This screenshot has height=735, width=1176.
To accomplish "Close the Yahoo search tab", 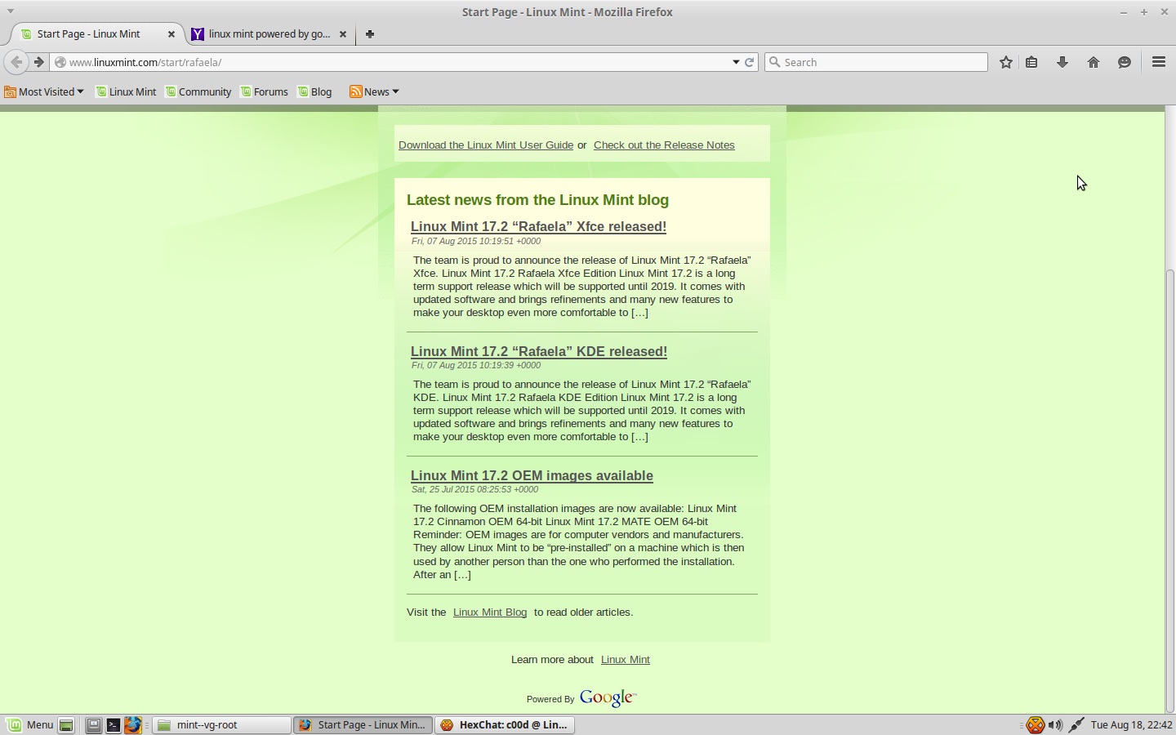I will 343,34.
